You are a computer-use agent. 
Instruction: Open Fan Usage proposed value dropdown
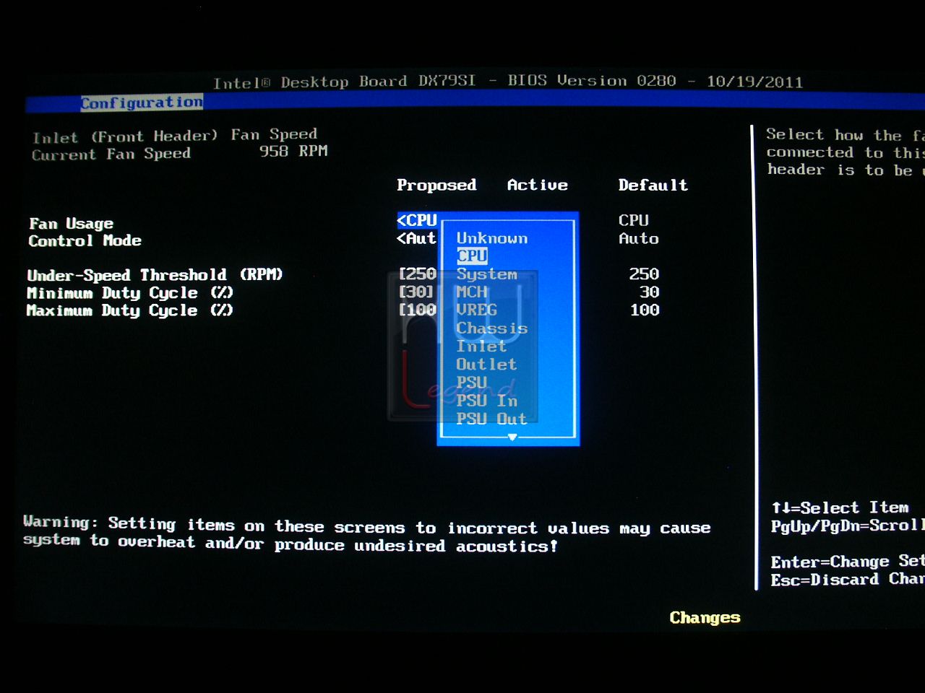[417, 220]
